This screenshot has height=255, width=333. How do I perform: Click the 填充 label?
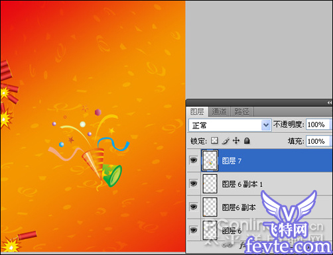tap(295, 141)
